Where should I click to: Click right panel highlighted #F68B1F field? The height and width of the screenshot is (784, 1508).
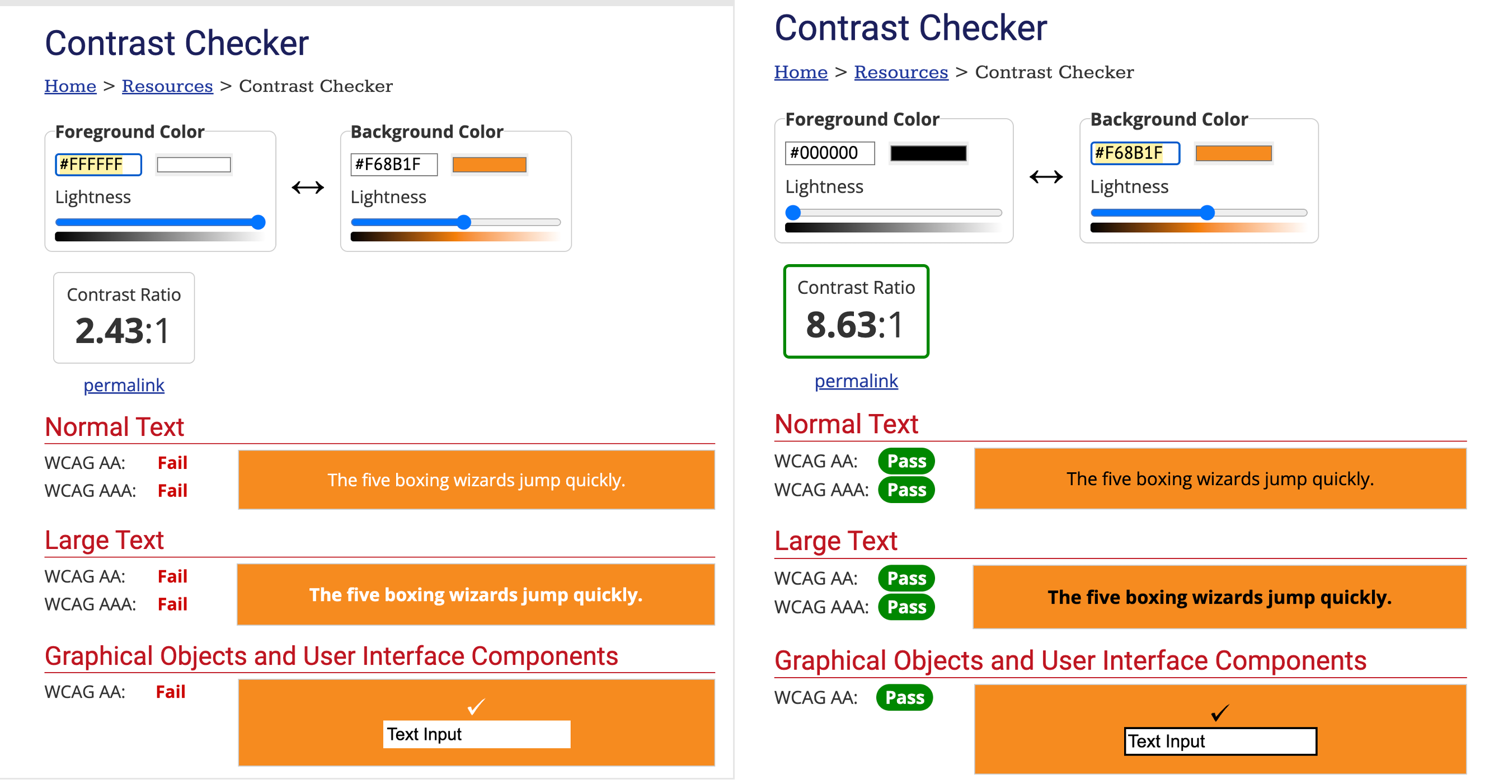click(x=1134, y=153)
